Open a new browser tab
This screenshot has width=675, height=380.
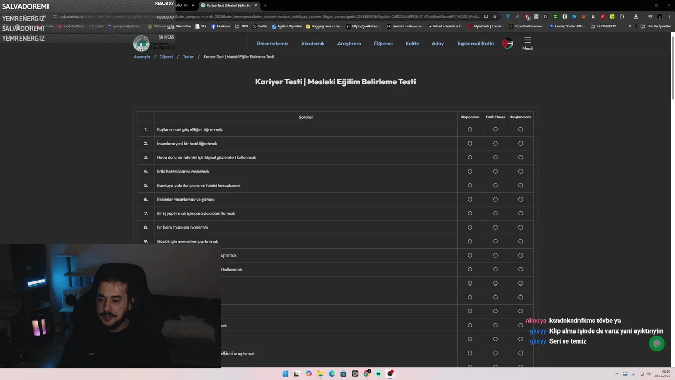click(265, 5)
